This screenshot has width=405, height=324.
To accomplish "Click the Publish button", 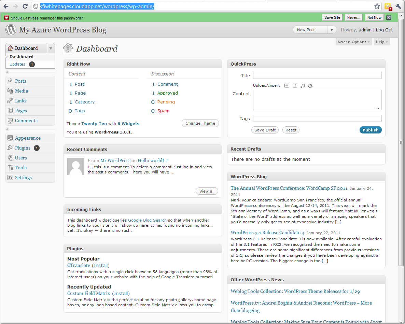I will point(371,130).
